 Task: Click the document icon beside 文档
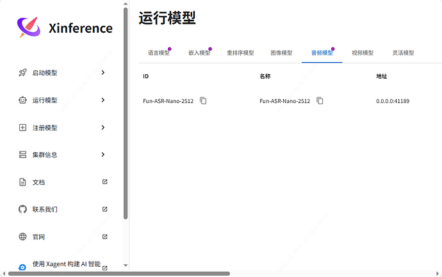[x=22, y=182]
